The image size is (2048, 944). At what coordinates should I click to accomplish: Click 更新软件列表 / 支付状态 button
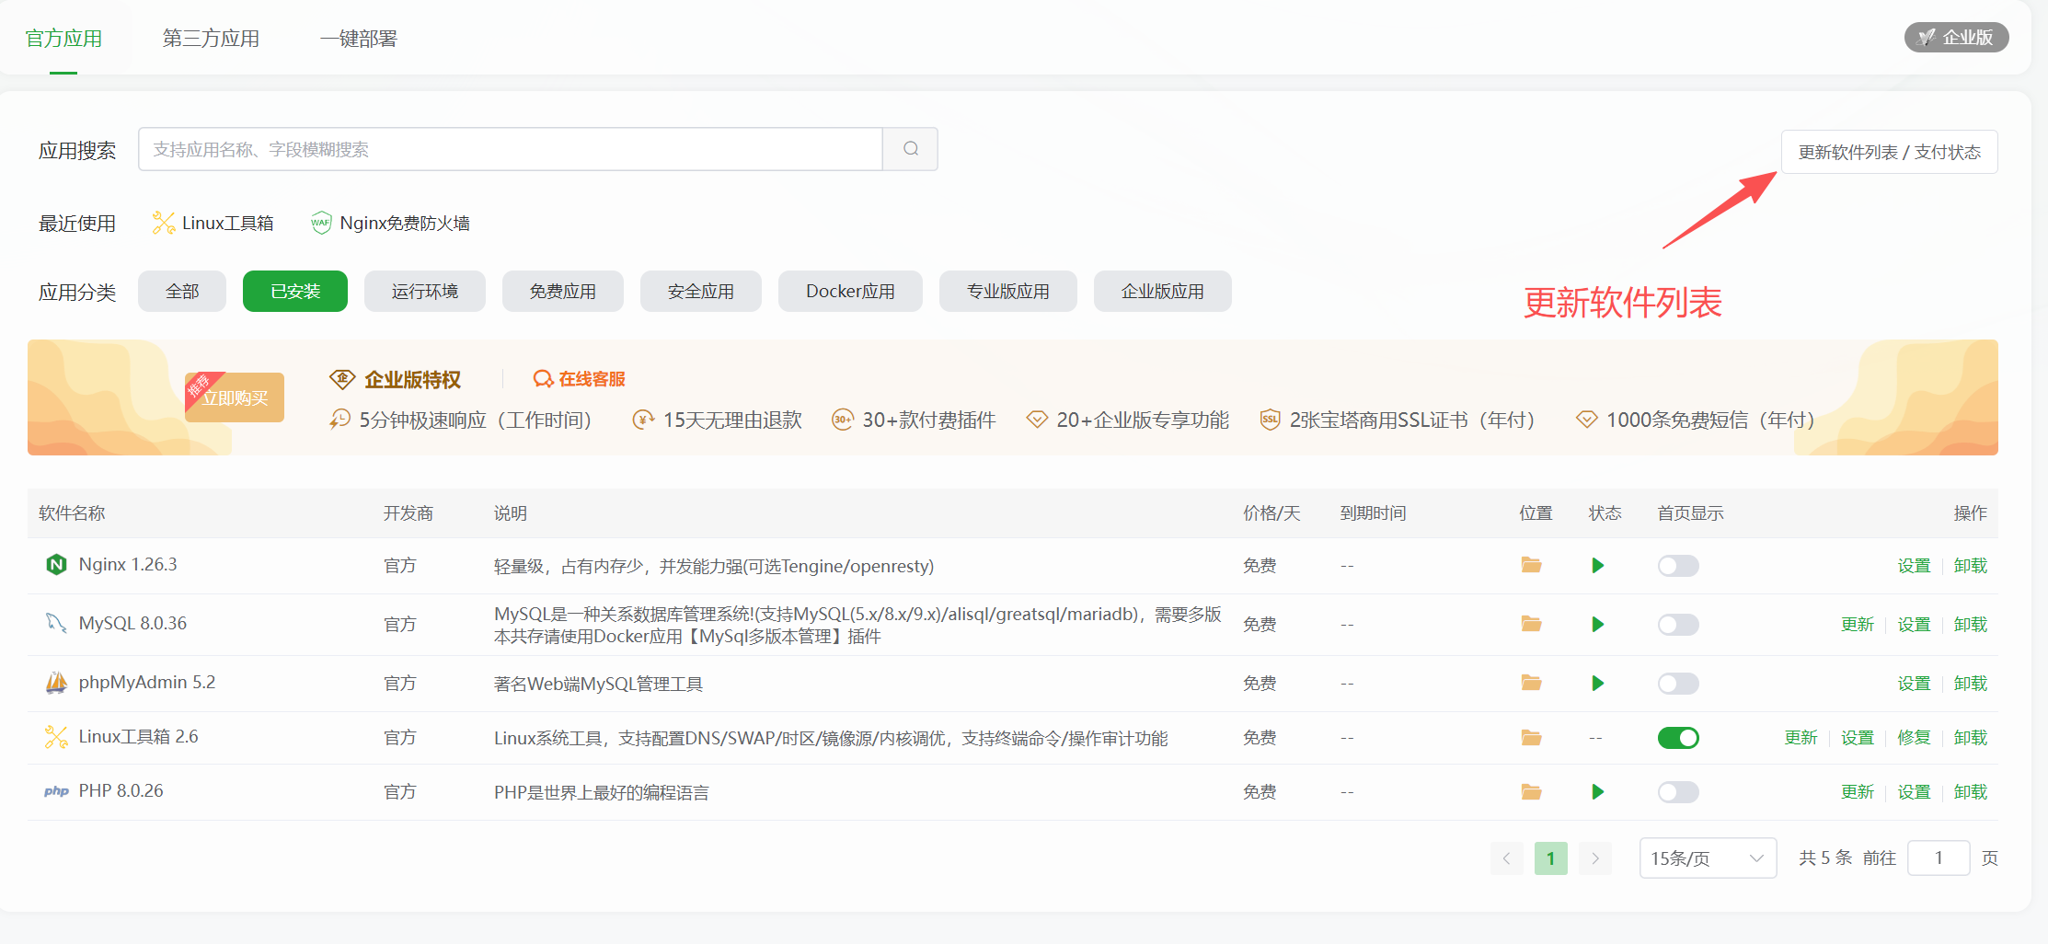[1890, 152]
